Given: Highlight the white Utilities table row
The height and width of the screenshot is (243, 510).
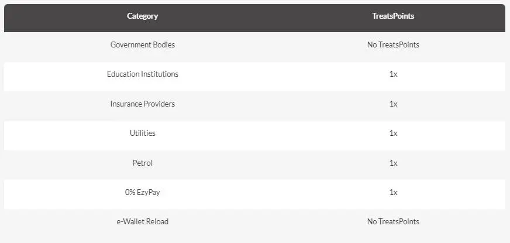Looking at the screenshot, I should [x=263, y=135].
